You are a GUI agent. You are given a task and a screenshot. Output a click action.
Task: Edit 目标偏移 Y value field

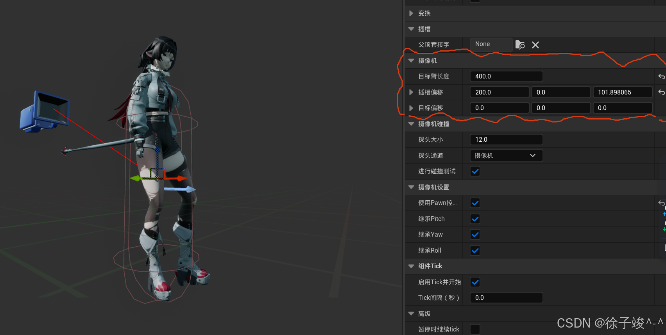point(561,108)
